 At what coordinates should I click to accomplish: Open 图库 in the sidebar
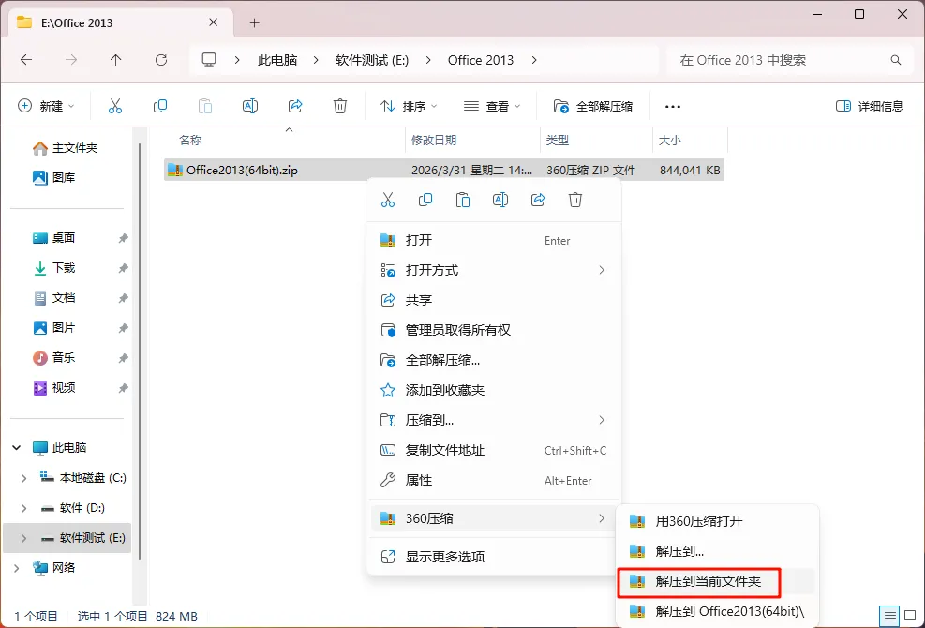coord(53,178)
